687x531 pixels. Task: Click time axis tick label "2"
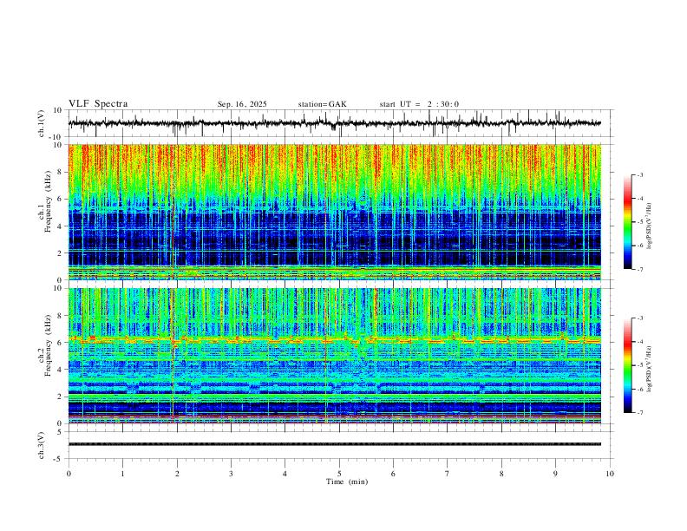[x=177, y=474]
